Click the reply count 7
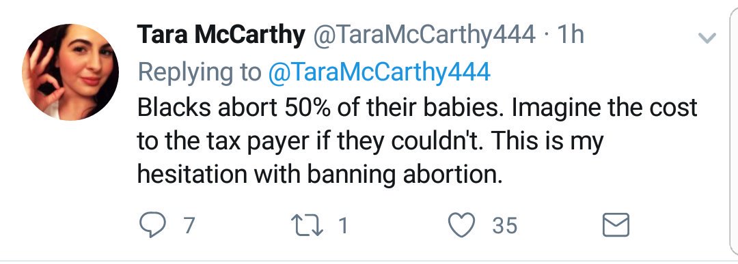Image resolution: width=738 pixels, height=264 pixels. [x=189, y=226]
